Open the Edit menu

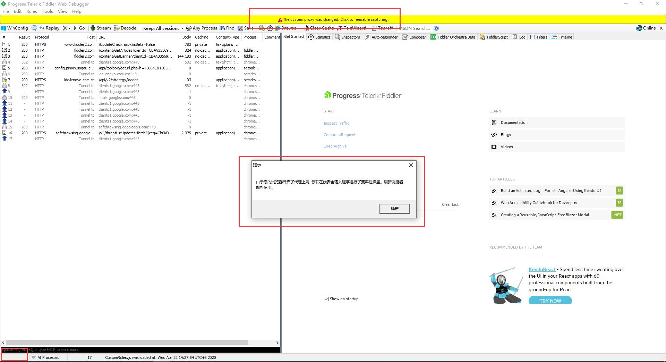click(18, 11)
